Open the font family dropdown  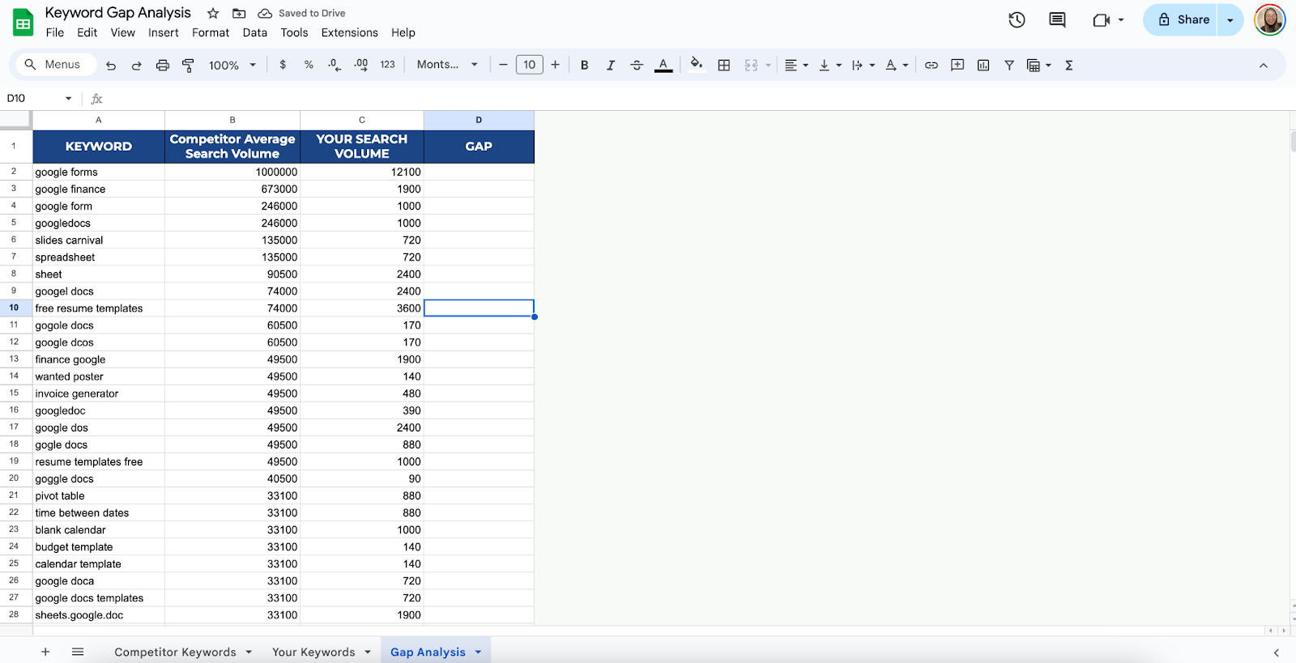(447, 66)
